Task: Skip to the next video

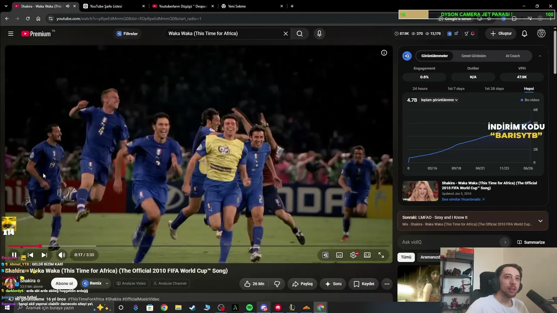Action: tap(44, 255)
